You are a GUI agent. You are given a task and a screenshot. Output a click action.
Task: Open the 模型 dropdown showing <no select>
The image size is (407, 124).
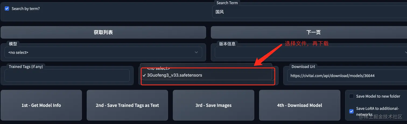click(x=103, y=52)
